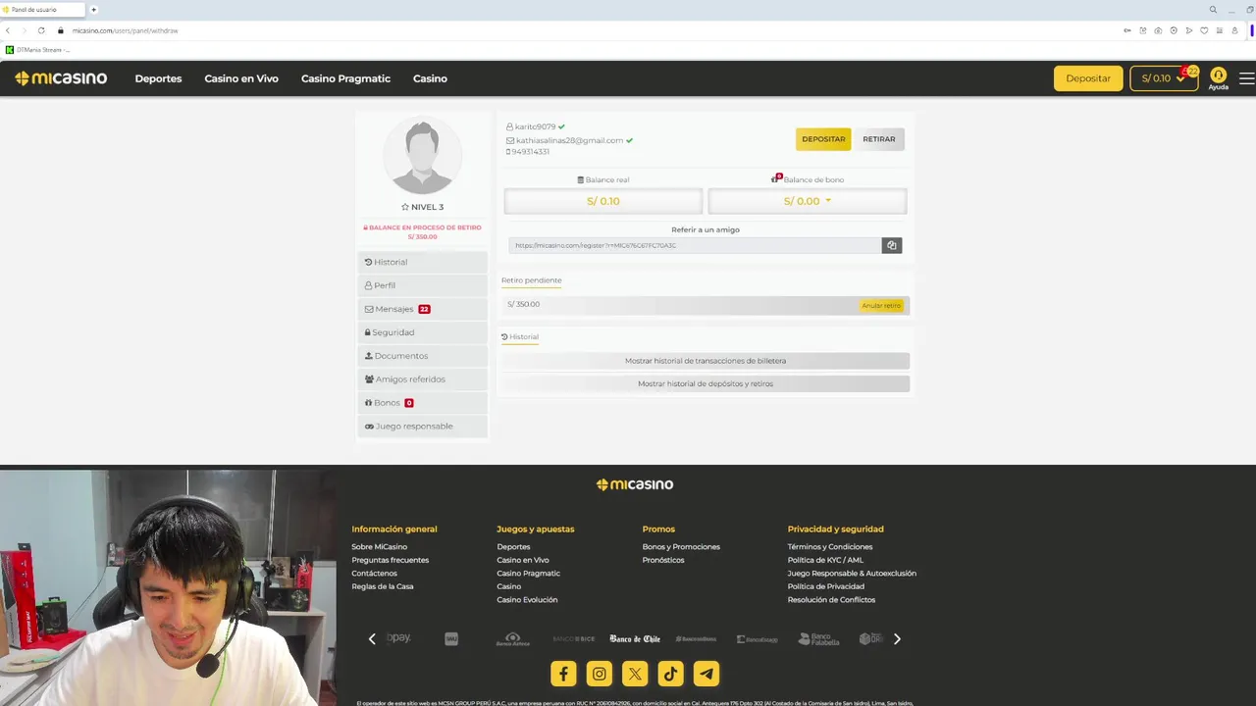The image size is (1256, 706).
Task: Open Amigos referidos in the sidebar
Action: (422, 379)
